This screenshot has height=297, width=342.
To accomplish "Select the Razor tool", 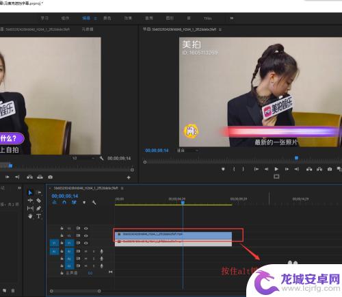I will coord(39,201).
